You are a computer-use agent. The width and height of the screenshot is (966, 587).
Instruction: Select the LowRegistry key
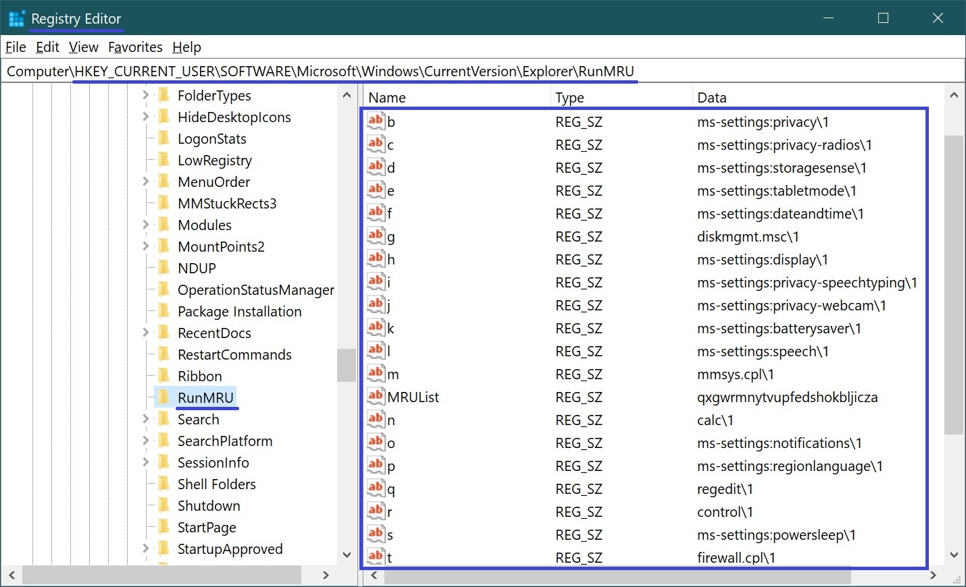pos(214,160)
